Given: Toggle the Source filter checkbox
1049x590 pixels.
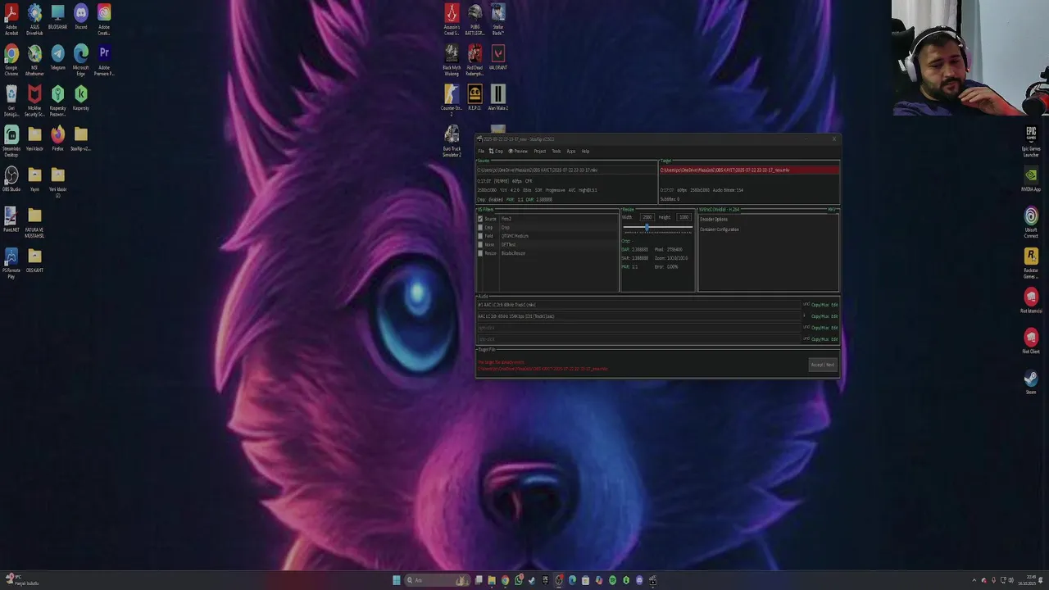Looking at the screenshot, I should pos(480,219).
